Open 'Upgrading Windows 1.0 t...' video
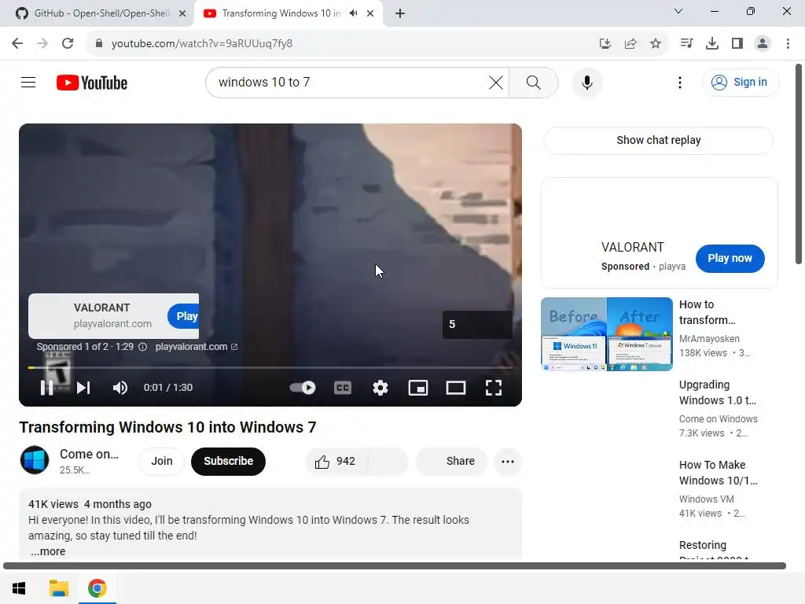 [718, 392]
